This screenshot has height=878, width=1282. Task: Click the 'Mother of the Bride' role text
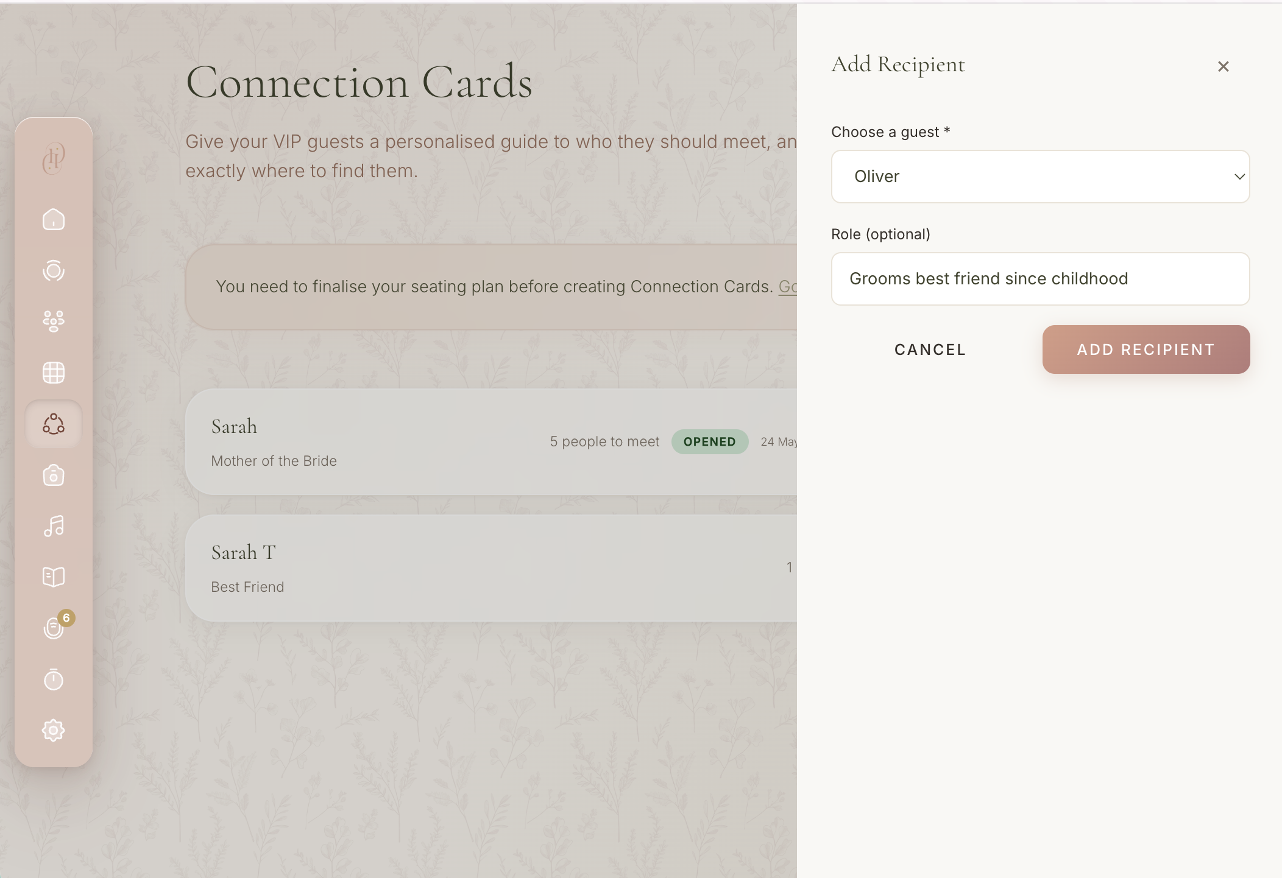click(x=274, y=461)
